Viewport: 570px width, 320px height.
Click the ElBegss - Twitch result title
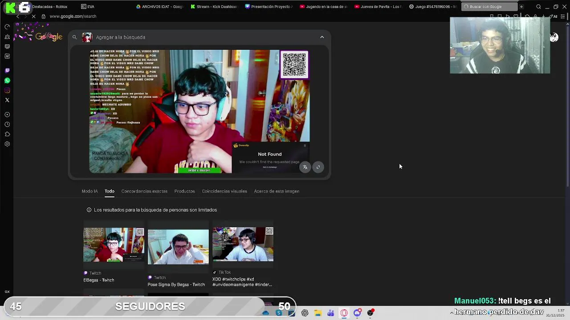99,280
